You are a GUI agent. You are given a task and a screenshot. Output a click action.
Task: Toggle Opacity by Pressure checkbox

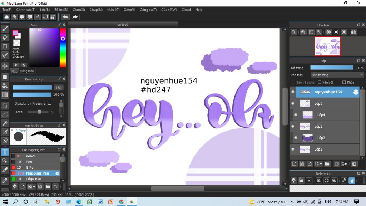pos(49,103)
